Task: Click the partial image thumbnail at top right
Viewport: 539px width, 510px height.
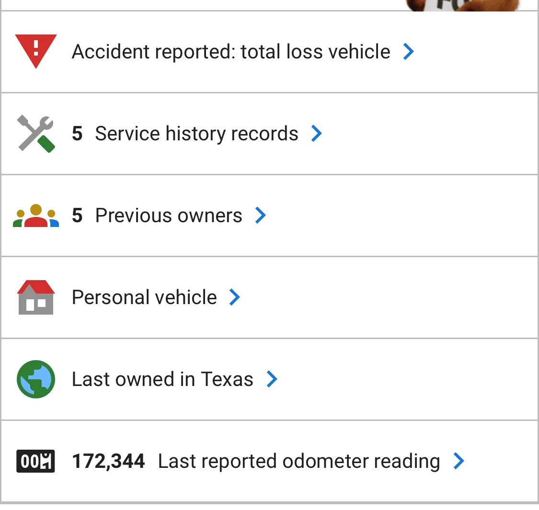Action: pyautogui.click(x=463, y=5)
